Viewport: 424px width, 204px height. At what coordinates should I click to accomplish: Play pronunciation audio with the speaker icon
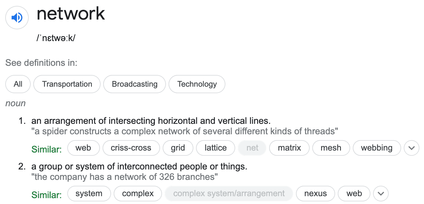(17, 18)
